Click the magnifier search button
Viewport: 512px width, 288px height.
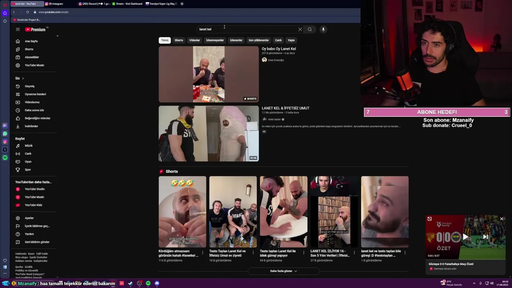[310, 29]
